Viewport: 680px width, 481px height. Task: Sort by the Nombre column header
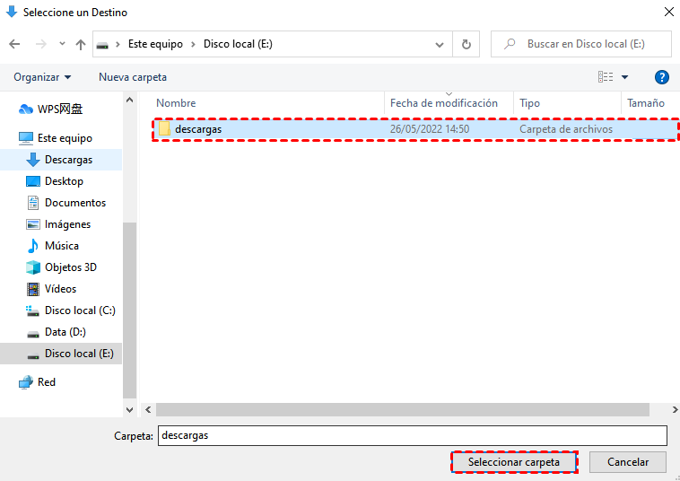[x=176, y=103]
